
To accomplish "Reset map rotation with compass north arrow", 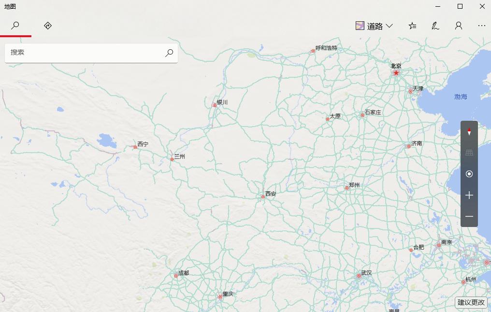I will click(469, 131).
